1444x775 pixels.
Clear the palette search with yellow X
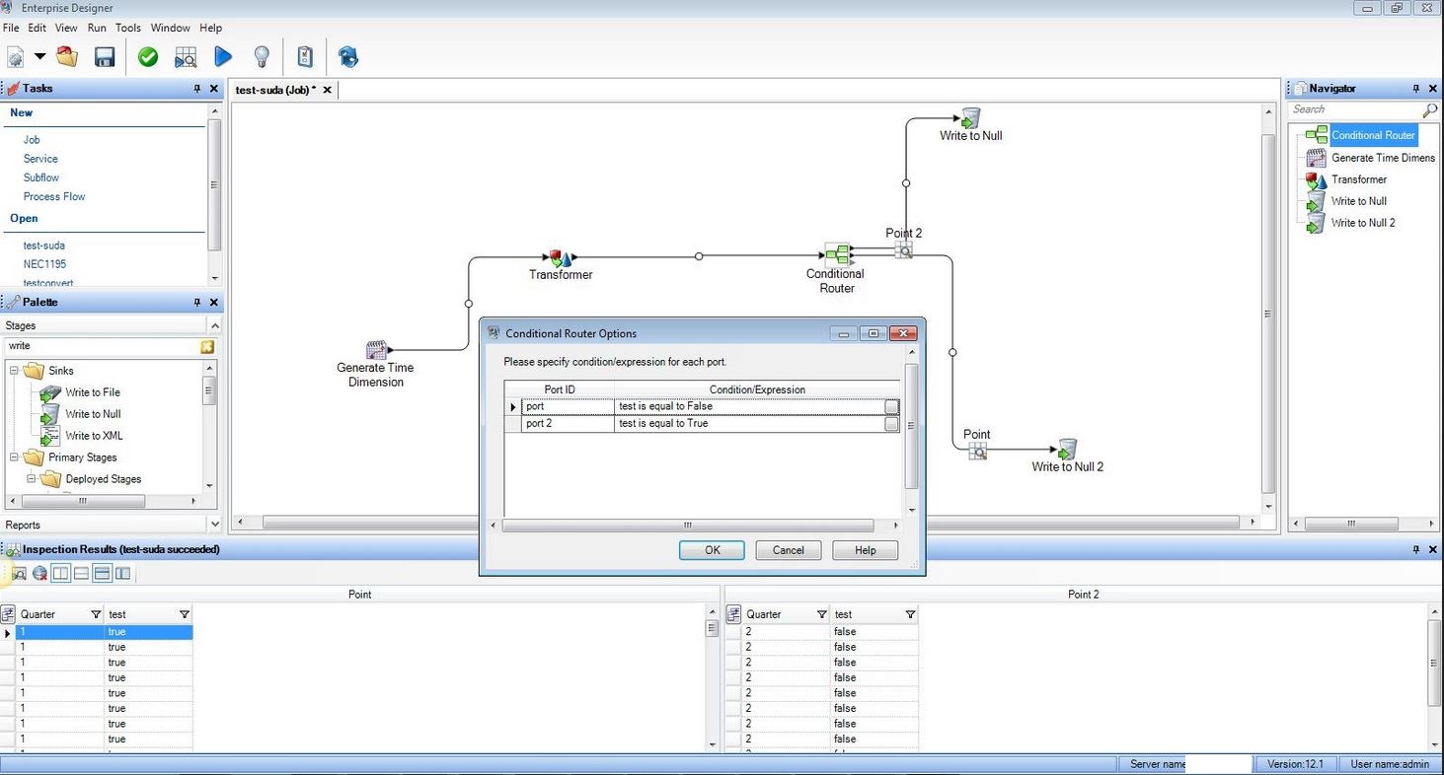[207, 346]
